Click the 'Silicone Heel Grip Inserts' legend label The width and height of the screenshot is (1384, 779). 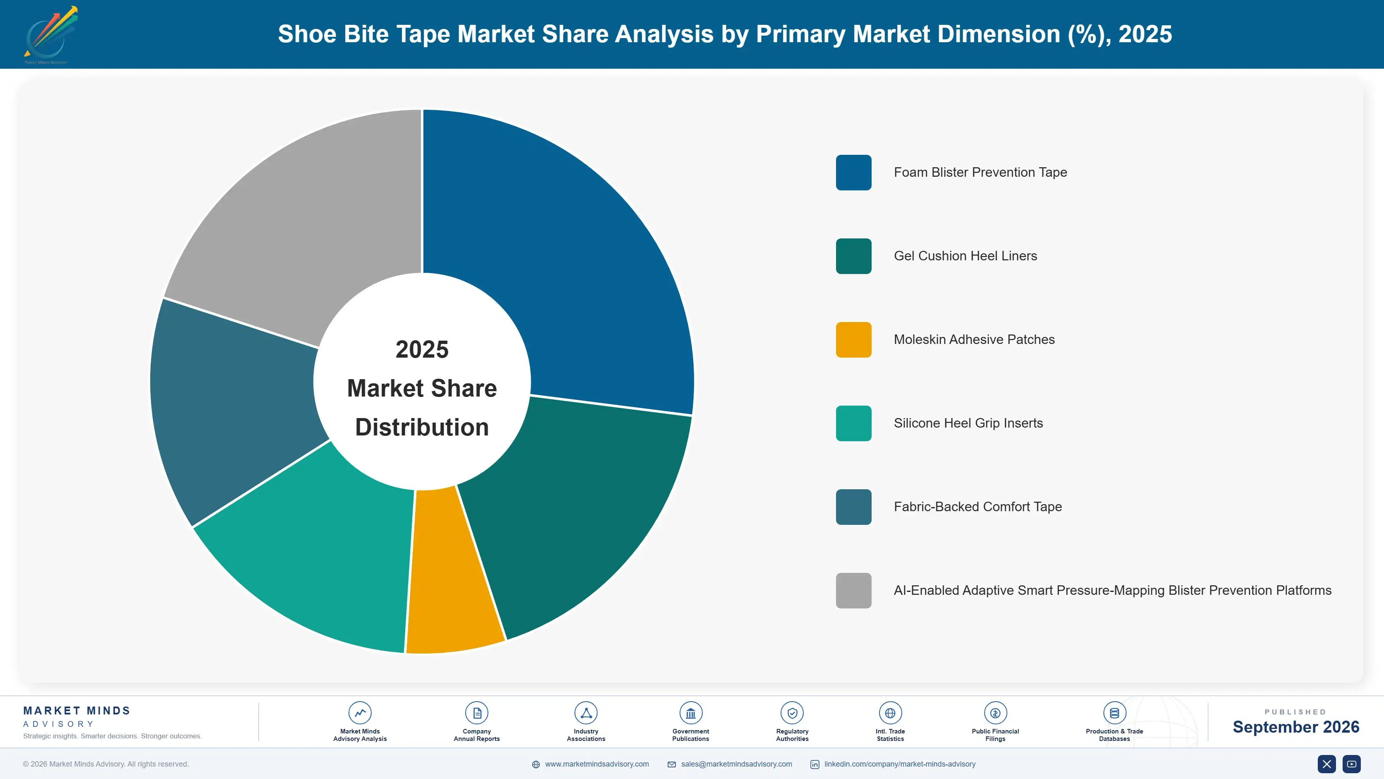[968, 423]
